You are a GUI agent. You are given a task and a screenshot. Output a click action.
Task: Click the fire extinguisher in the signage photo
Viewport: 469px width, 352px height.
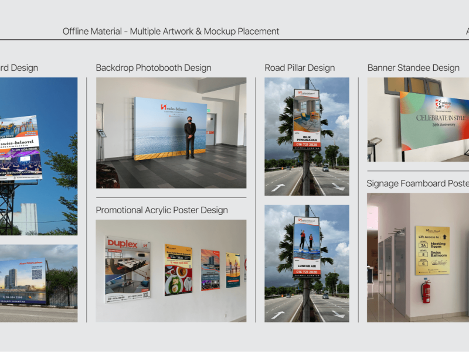(426, 291)
